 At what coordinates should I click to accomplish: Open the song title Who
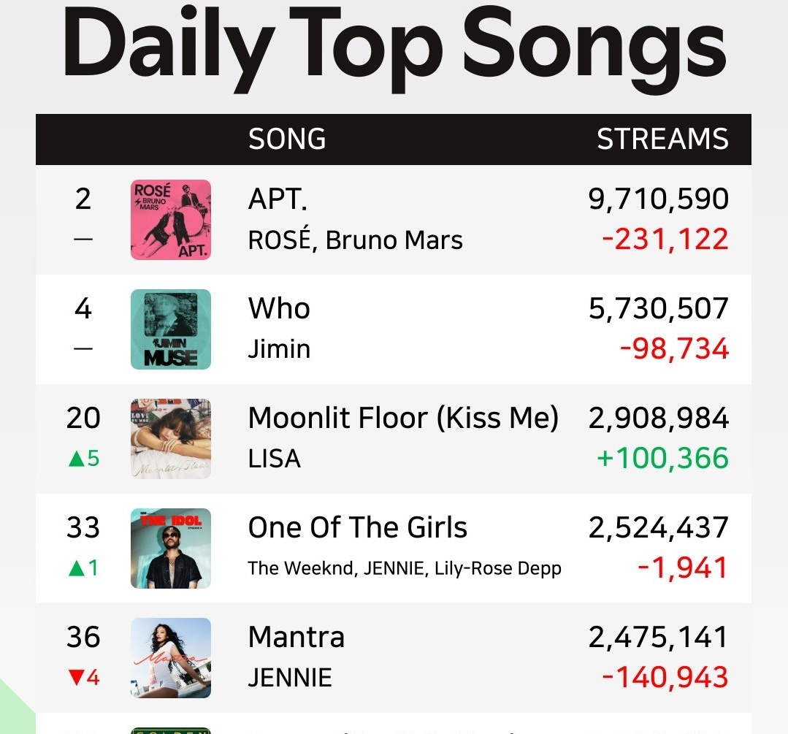[x=279, y=308]
